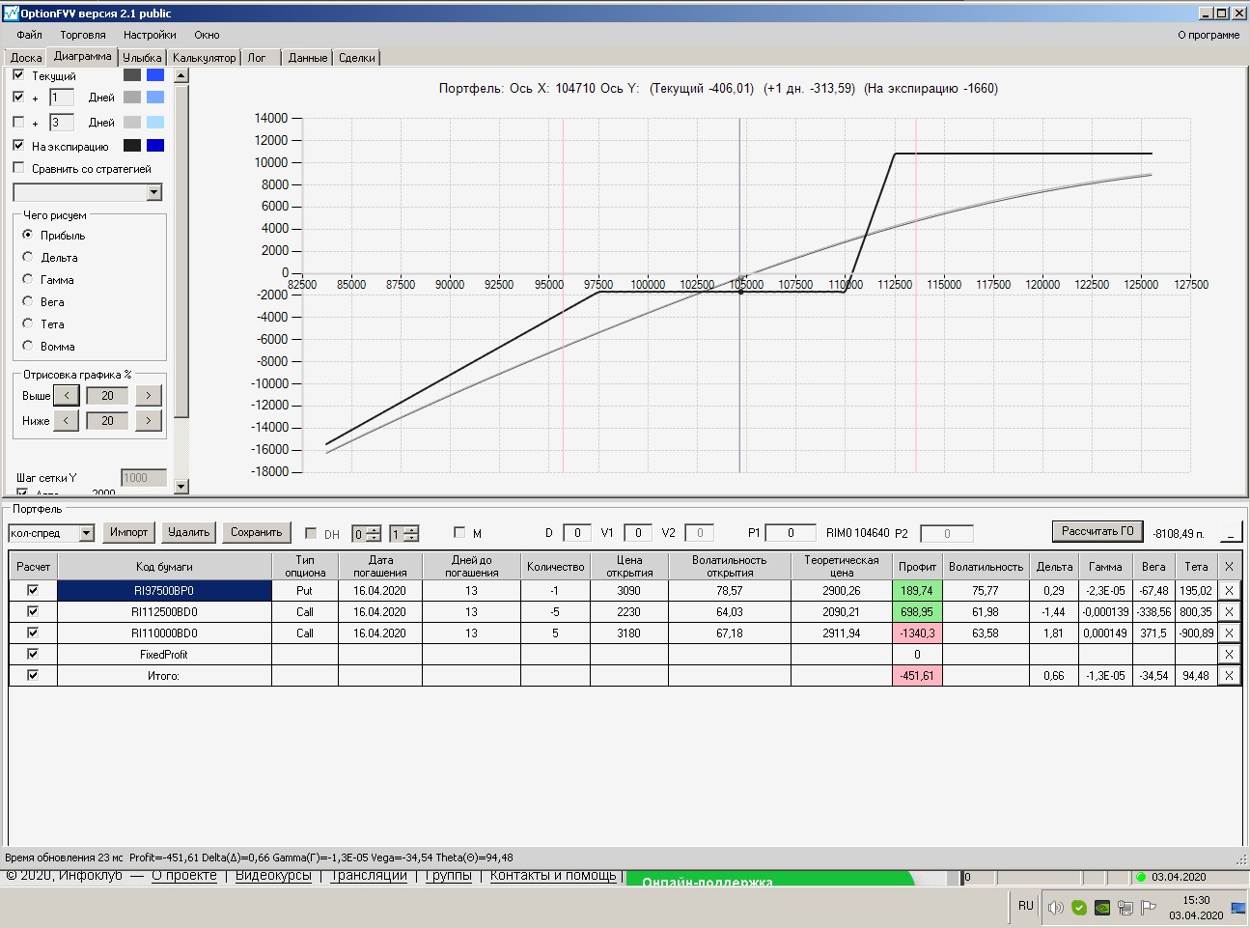Click the DH second spinner arrows
This screenshot has height=928, width=1250.
point(411,533)
